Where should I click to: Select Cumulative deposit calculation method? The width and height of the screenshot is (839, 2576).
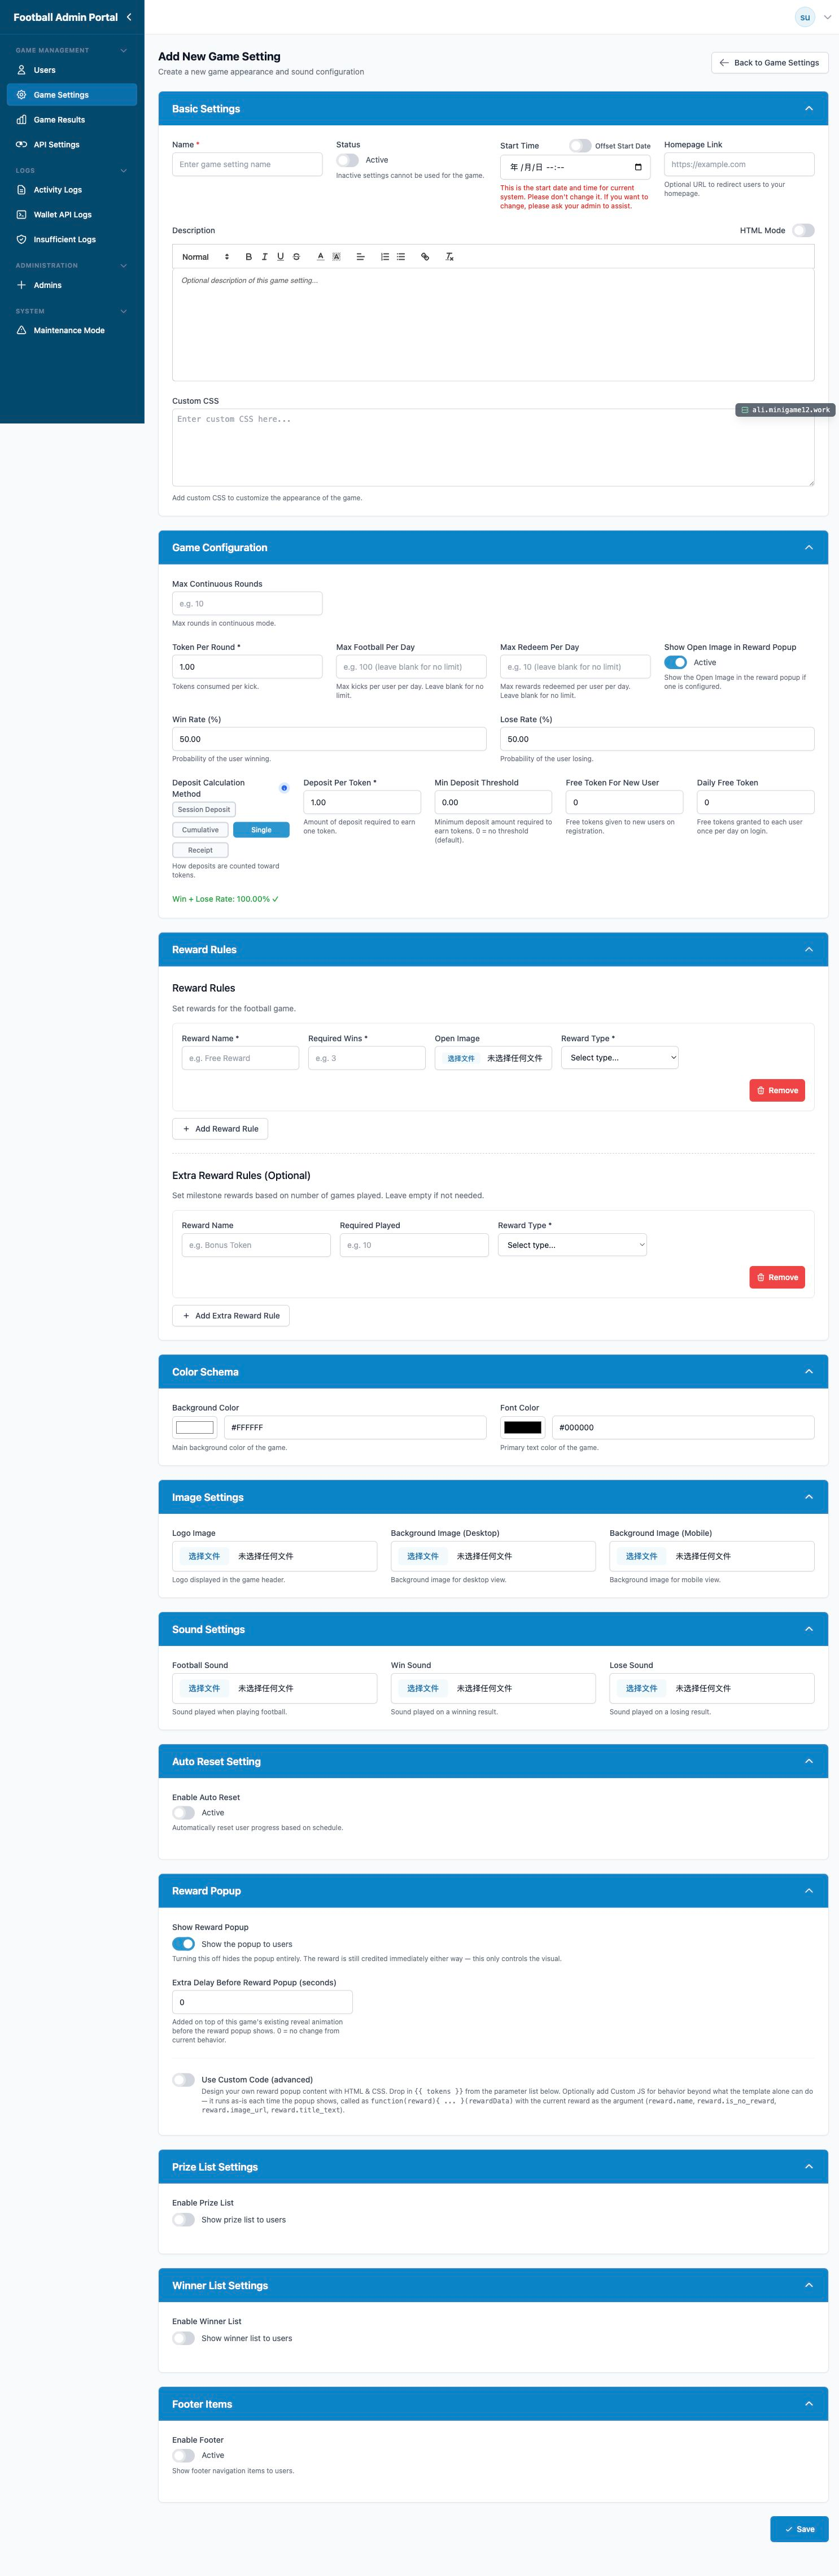pos(200,830)
